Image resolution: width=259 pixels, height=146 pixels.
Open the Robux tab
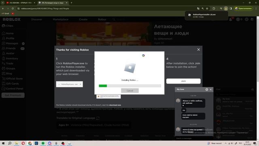102,19
